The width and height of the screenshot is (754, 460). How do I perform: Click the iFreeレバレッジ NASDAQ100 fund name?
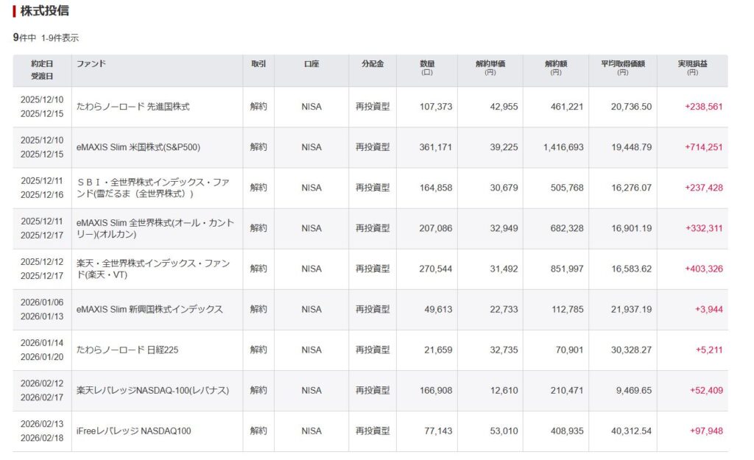point(133,431)
